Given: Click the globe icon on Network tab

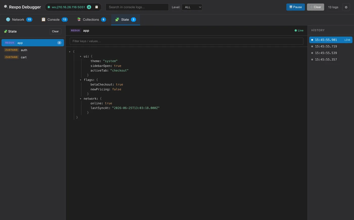Looking at the screenshot, I should pyautogui.click(x=8, y=19).
